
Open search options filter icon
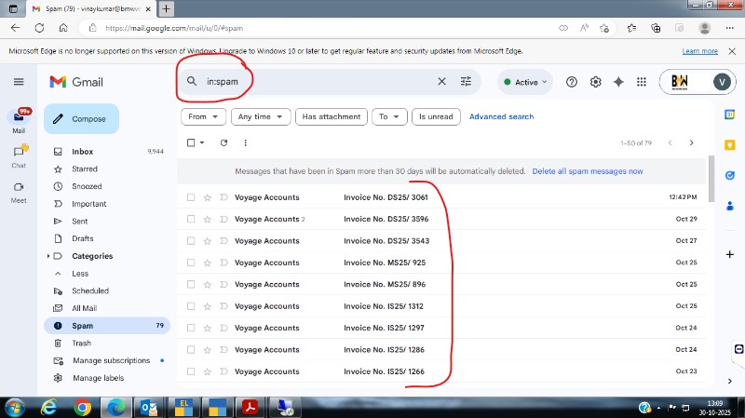(x=467, y=82)
